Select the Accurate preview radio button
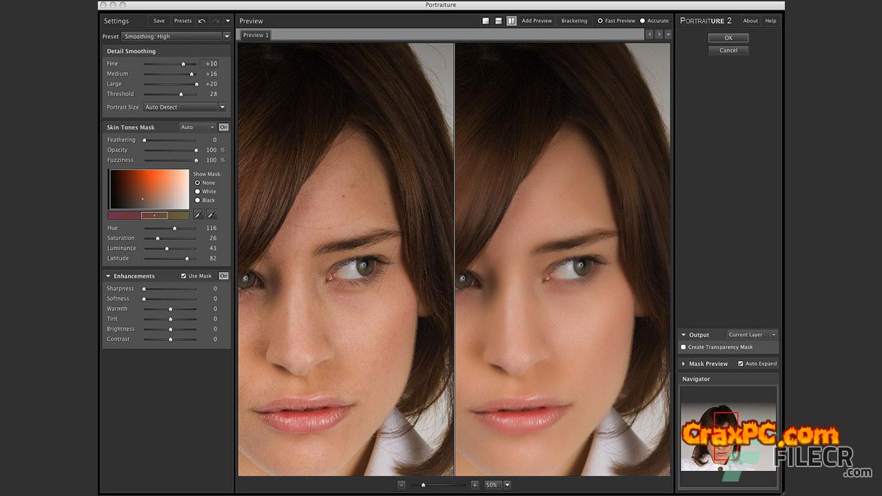Screen dimensions: 882x496 [643, 21]
